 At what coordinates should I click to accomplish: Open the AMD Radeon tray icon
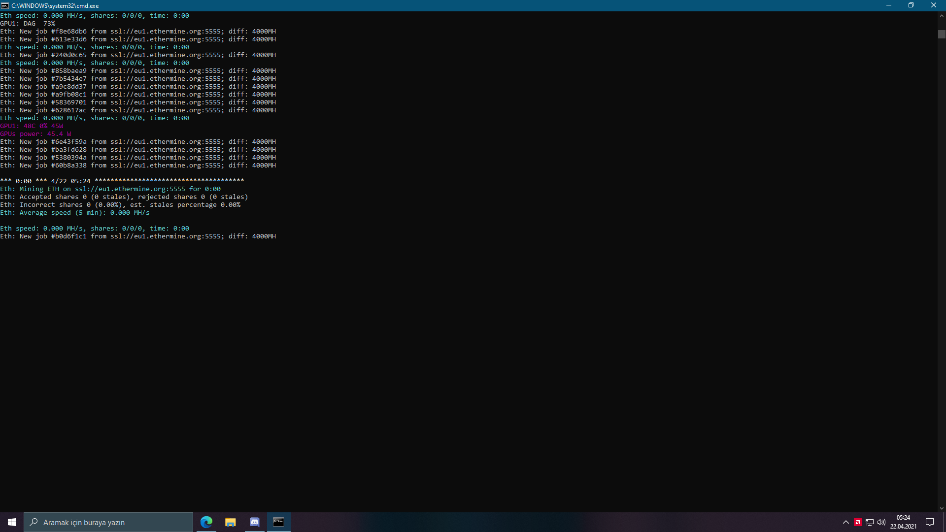(x=858, y=522)
